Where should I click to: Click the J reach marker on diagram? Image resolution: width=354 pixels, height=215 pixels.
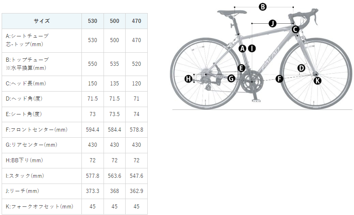coord(273,23)
